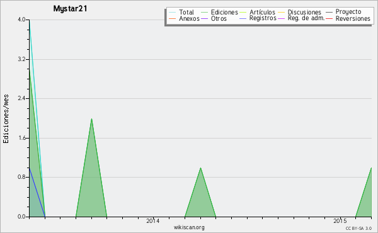378x233 pixels.
Task: Click the Reg. de adm. legend entry
Action: [301, 18]
